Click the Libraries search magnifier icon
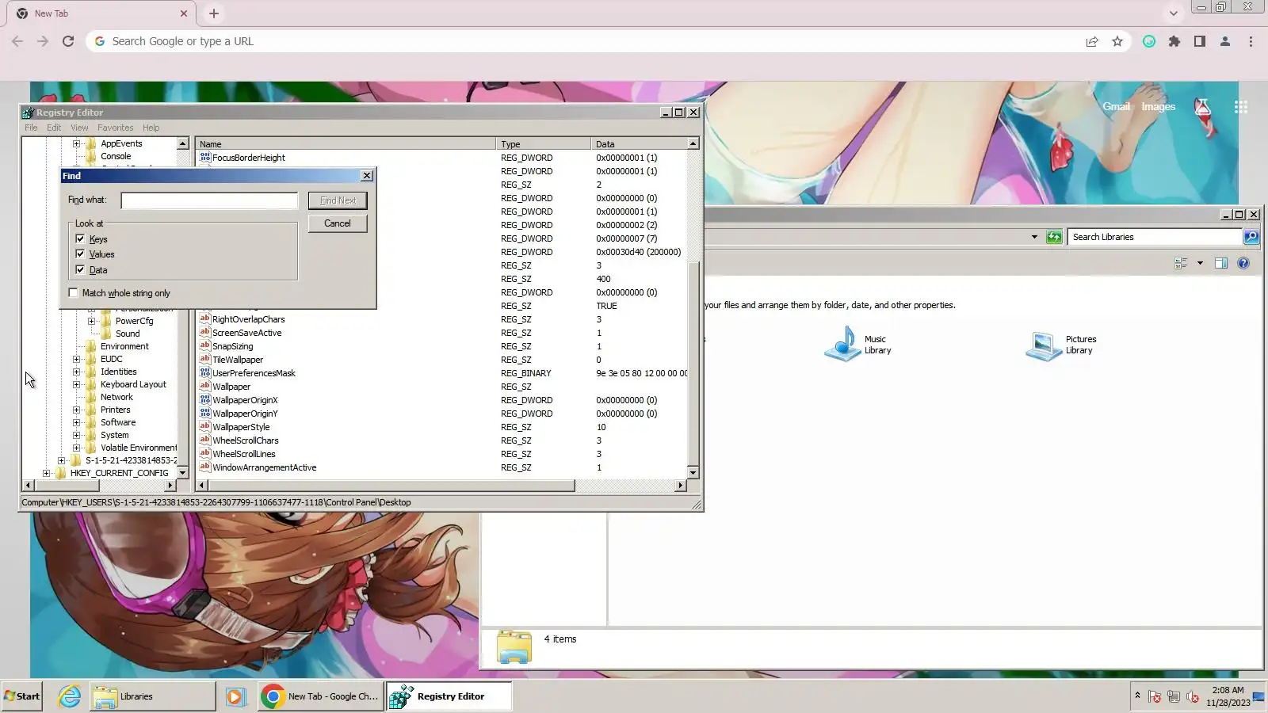The image size is (1268, 713). 1251,237
